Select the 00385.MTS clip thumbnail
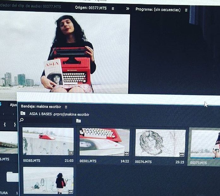Screen dimensions: 220x196 [x=48, y=141]
